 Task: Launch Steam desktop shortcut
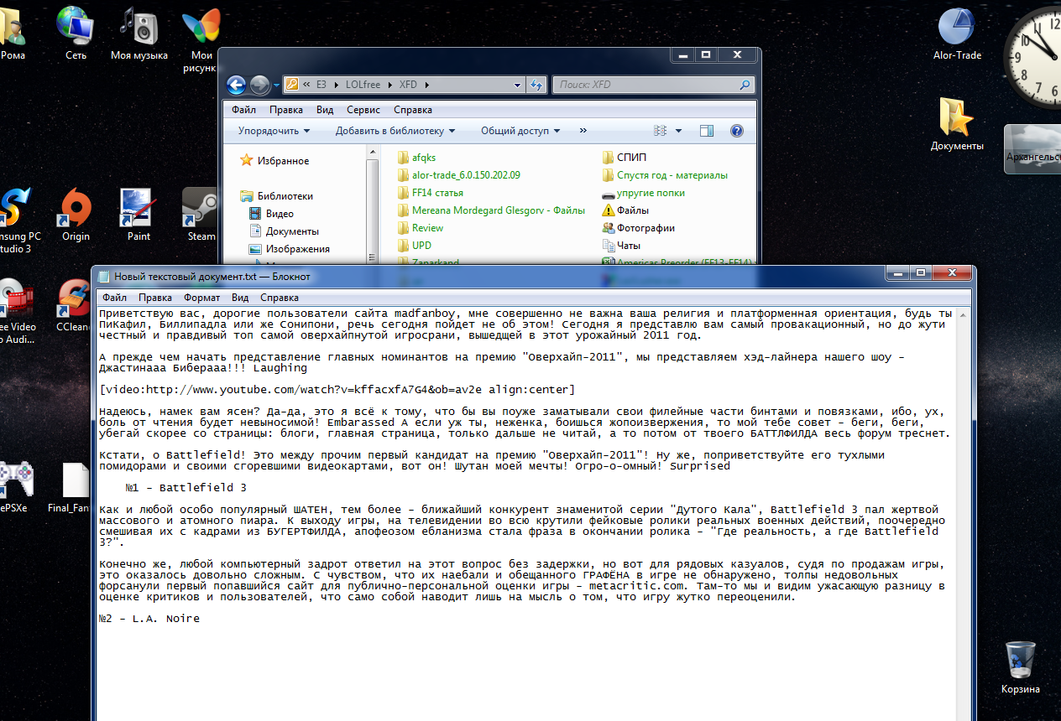[x=201, y=215]
